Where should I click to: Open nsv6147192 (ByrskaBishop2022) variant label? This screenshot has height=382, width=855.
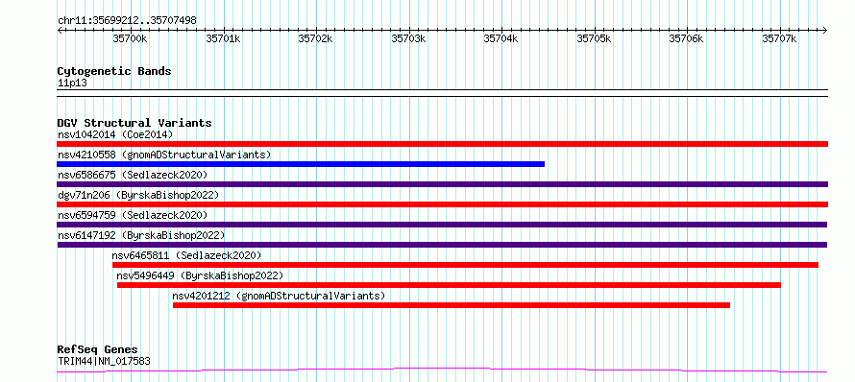coord(141,235)
